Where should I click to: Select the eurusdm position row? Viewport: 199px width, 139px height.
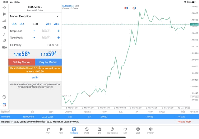click(99, 117)
